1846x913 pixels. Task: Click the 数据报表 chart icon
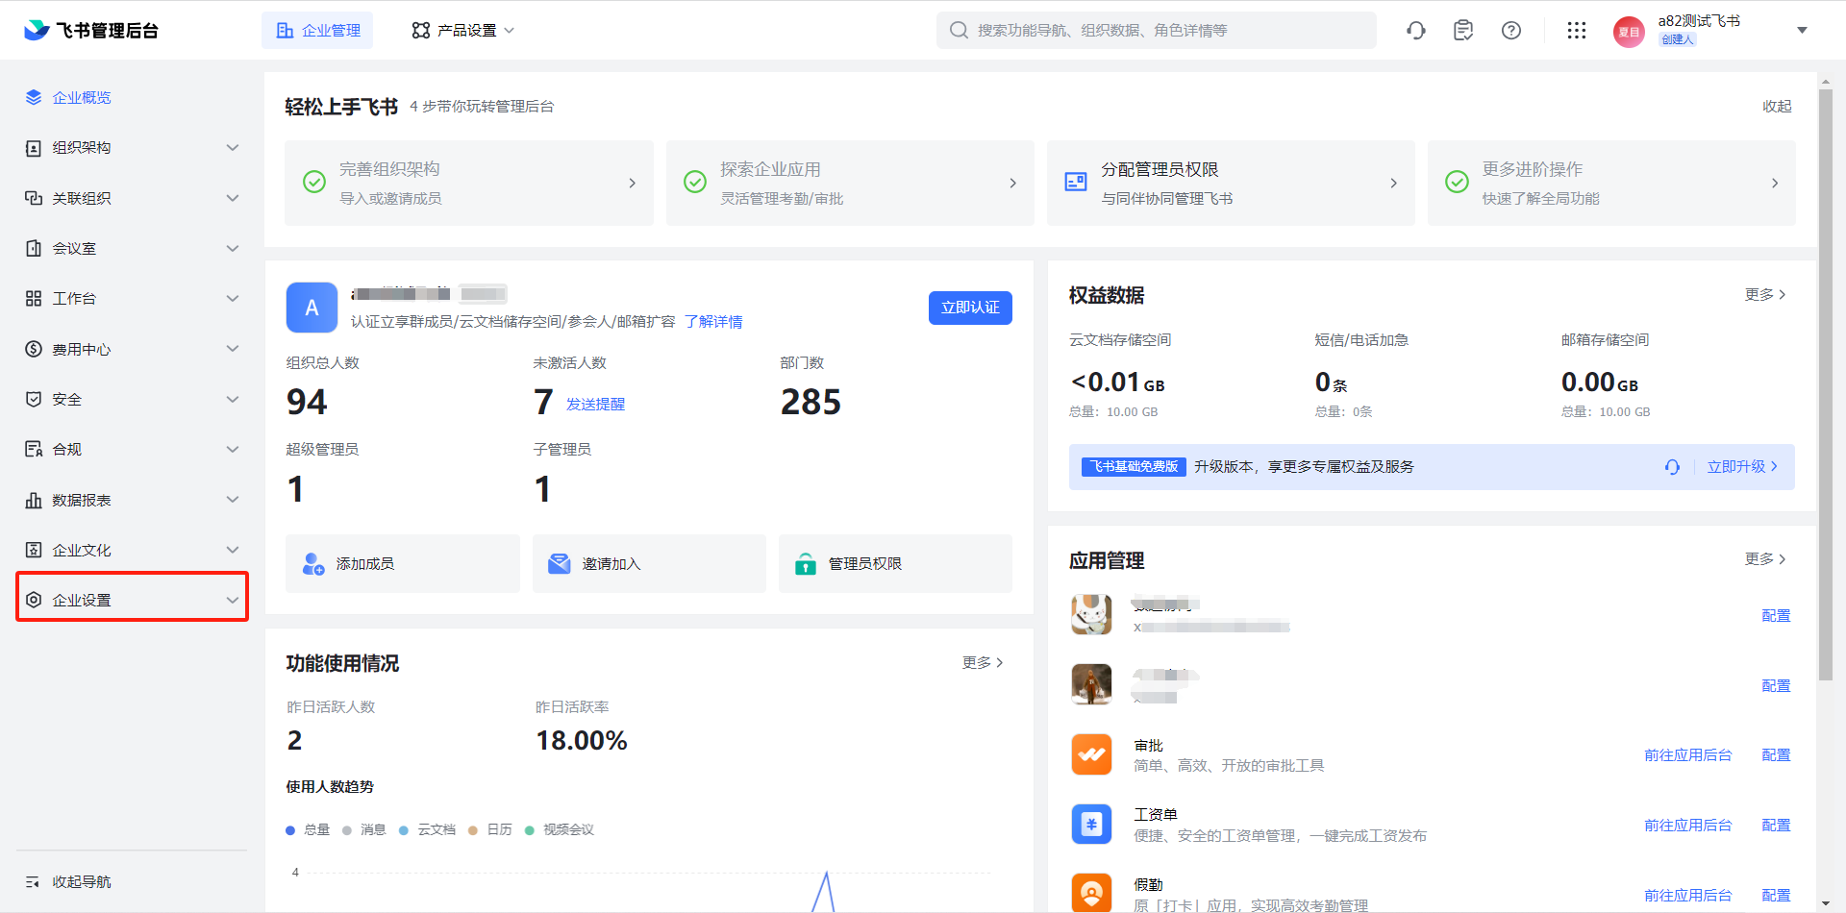click(x=34, y=500)
